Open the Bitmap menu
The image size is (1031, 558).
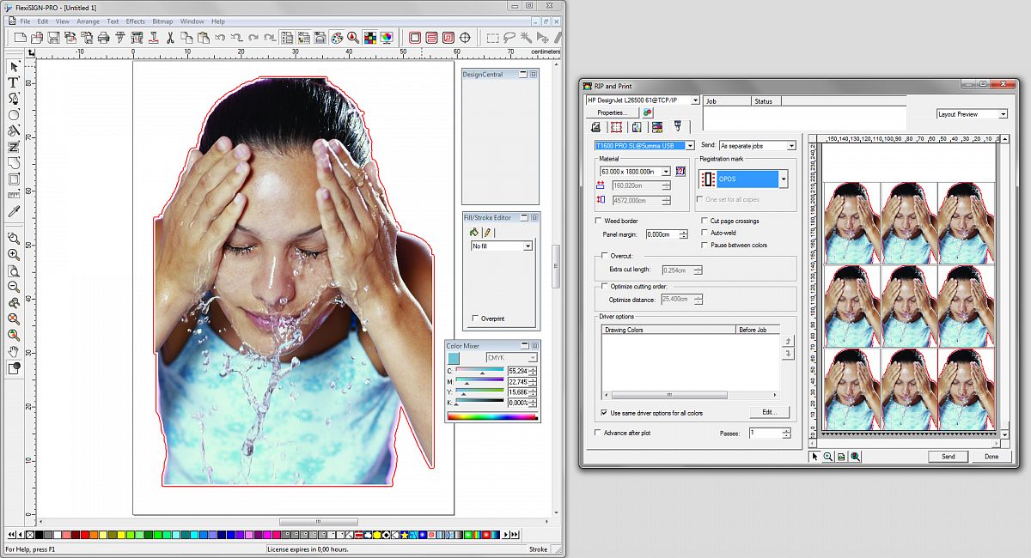pos(162,21)
